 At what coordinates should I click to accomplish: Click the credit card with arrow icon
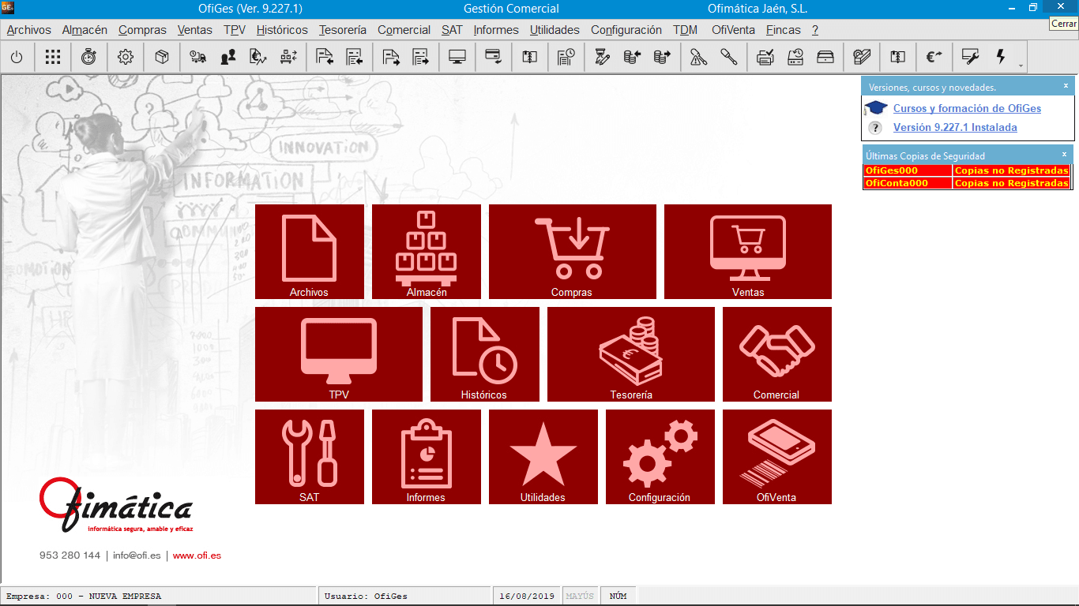click(494, 57)
